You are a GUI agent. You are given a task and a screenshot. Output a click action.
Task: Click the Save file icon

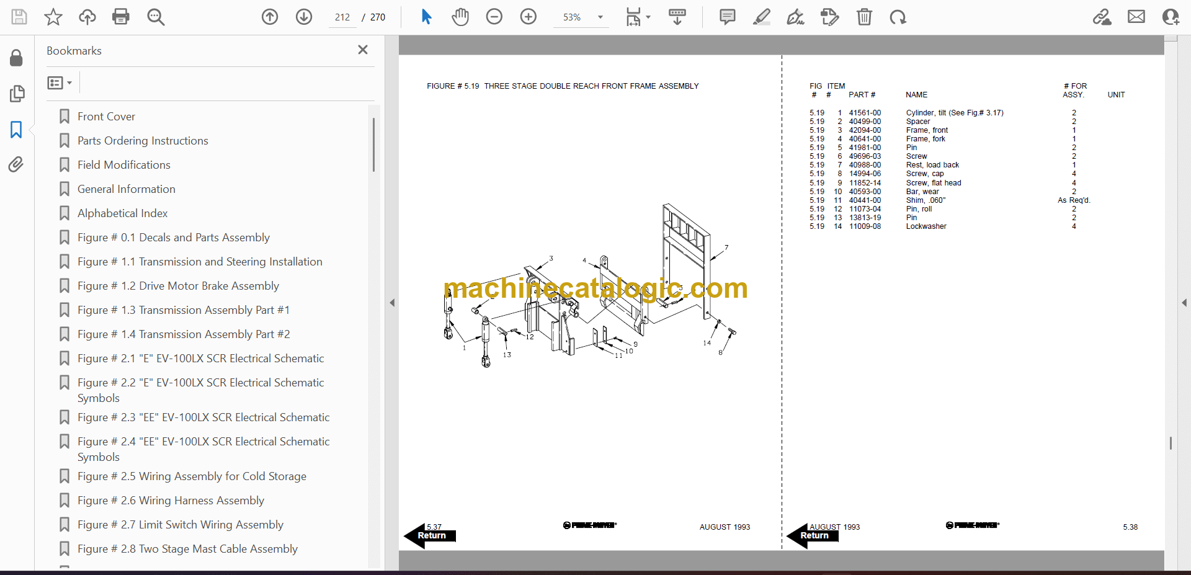pyautogui.click(x=19, y=17)
